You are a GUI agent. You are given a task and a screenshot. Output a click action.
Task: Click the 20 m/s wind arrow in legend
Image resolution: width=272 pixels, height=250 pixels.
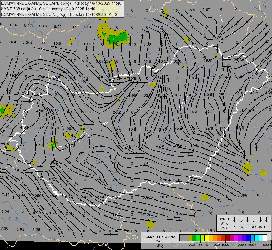coord(248,220)
